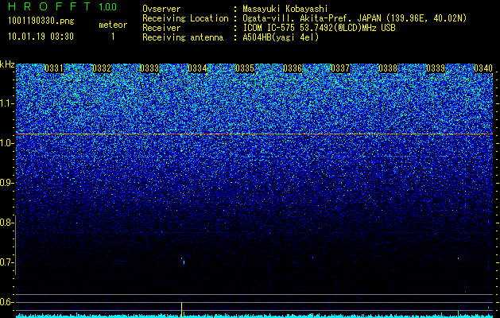The width and height of the screenshot is (500, 318).
Task: Click the 0338 time marker
Action: (x=388, y=68)
